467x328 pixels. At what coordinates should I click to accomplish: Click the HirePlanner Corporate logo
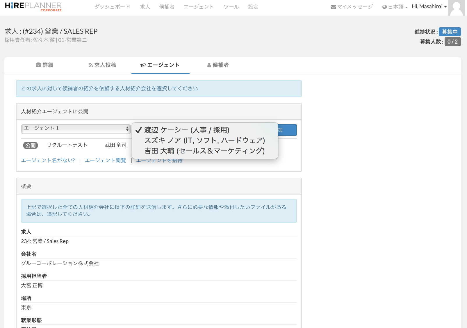(x=33, y=7)
